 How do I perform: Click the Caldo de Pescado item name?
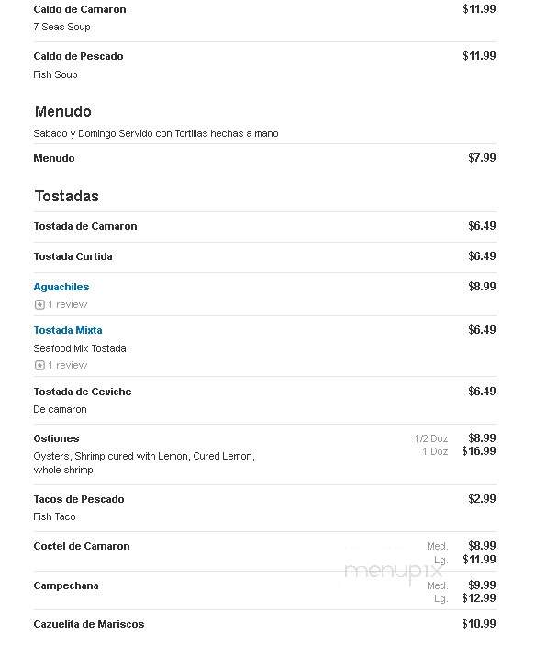(x=78, y=56)
